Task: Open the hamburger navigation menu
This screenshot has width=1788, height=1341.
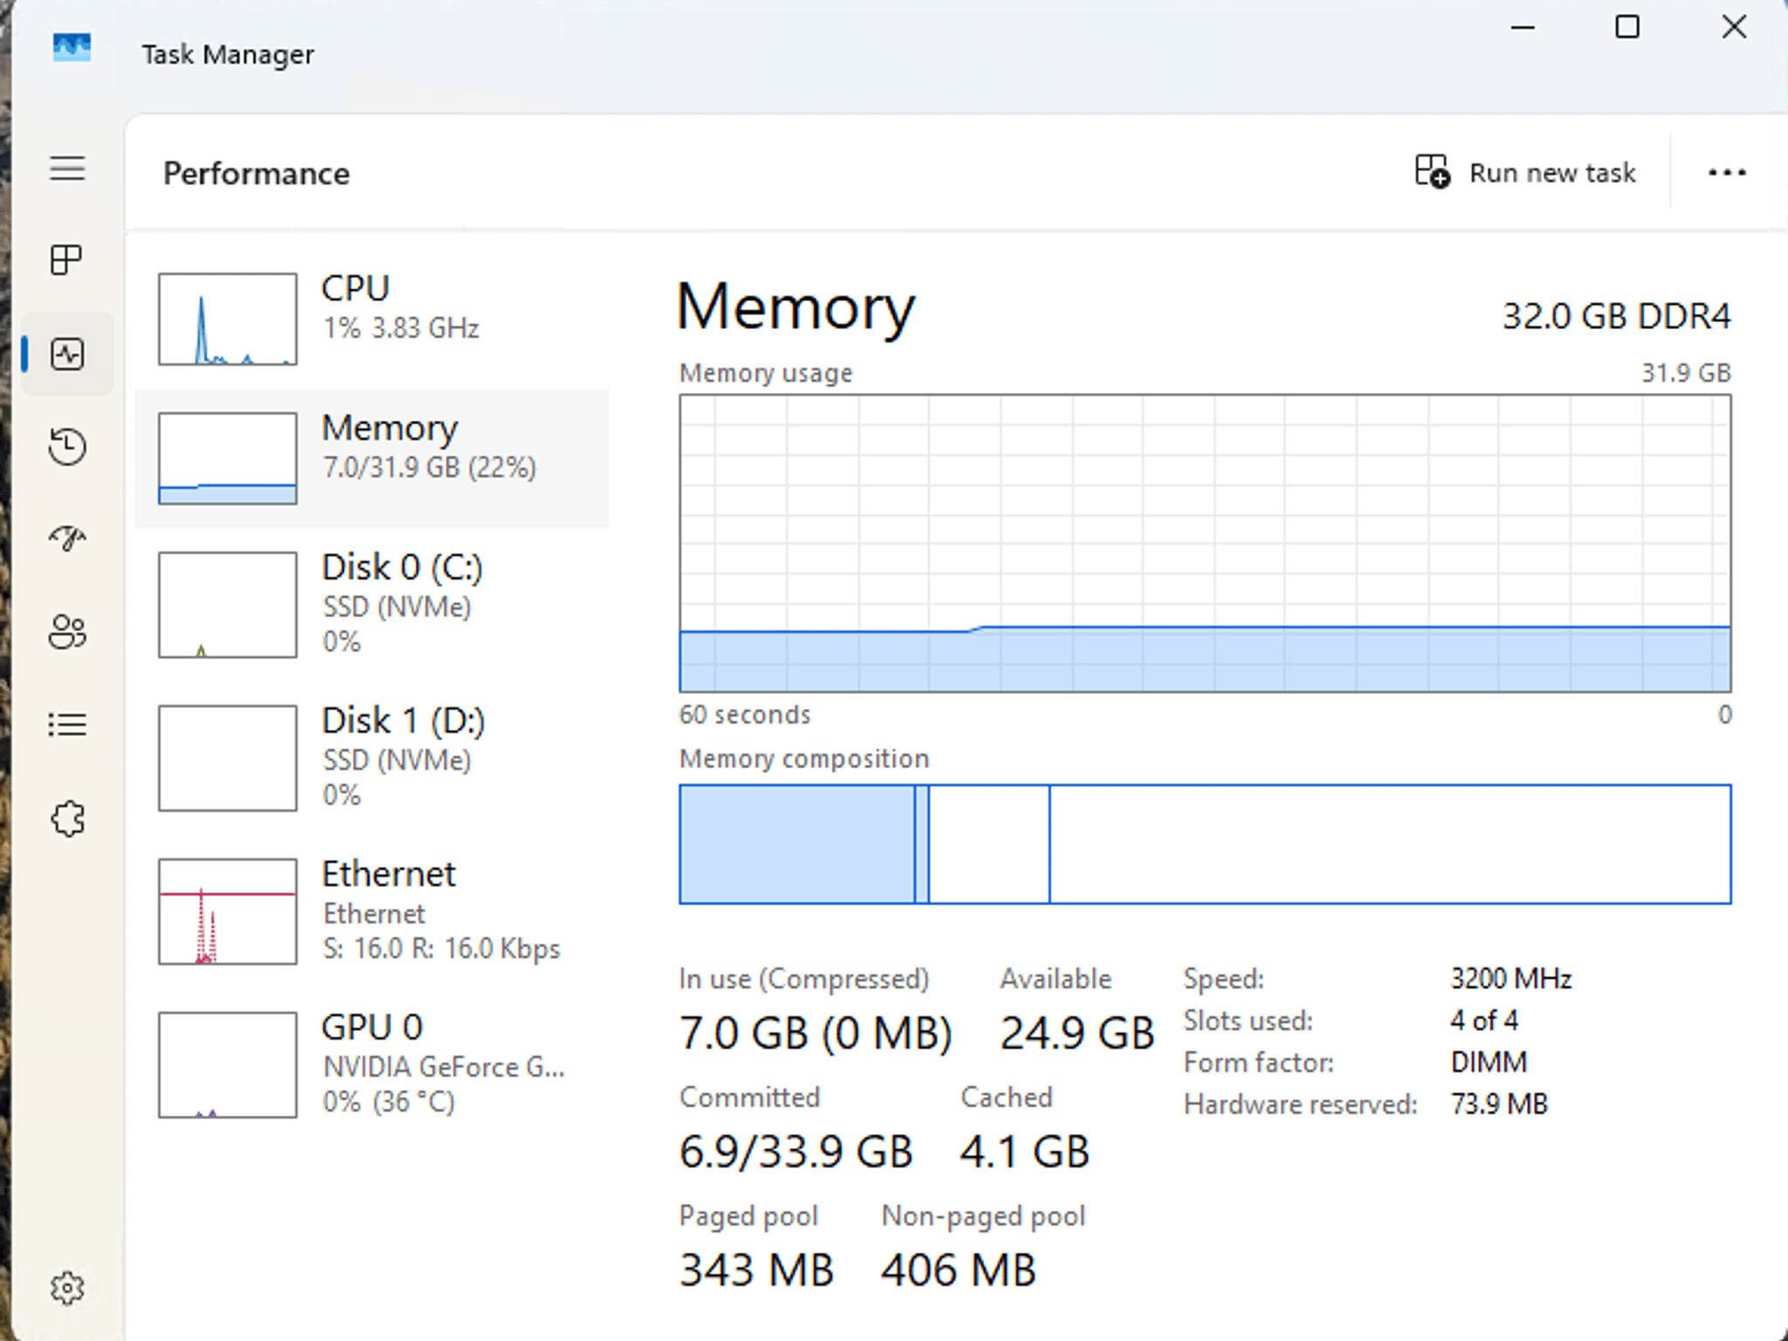Action: (x=67, y=168)
